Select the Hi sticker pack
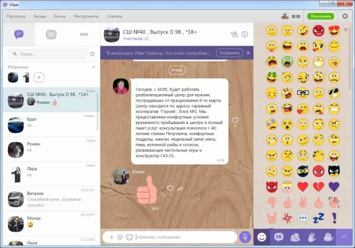The image size is (355, 248). [x=278, y=237]
